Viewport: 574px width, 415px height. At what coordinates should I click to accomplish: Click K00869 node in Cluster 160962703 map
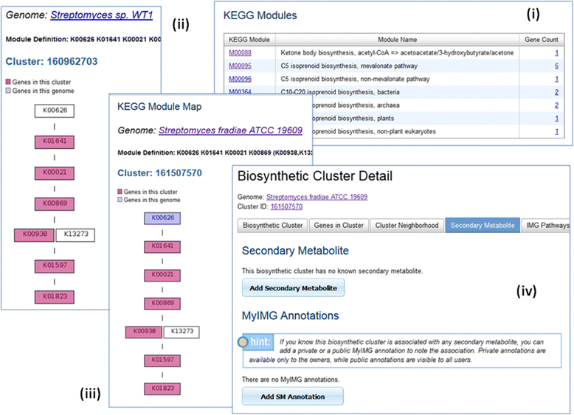click(x=55, y=204)
